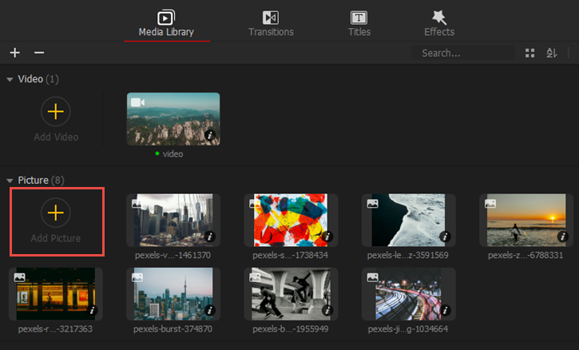
Task: Select the pexels-le...z-3591569 shoreline picture
Action: coord(408,220)
